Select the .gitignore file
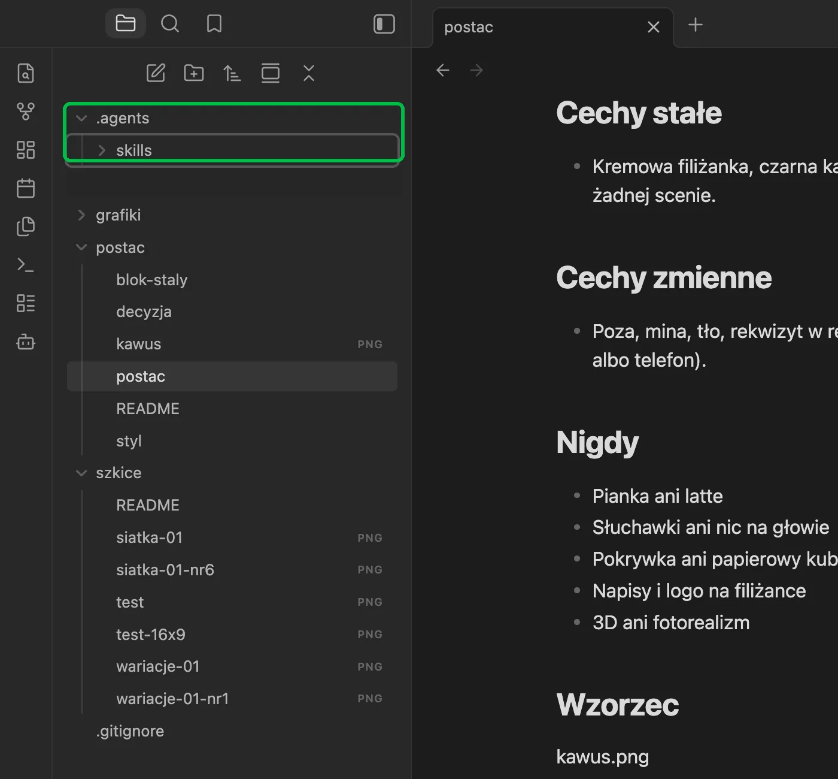This screenshot has width=838, height=779. coord(232,731)
